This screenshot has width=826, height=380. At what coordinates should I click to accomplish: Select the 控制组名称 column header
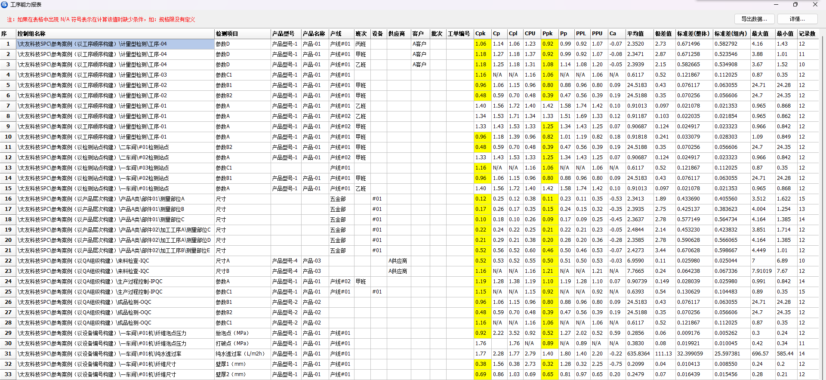(x=31, y=34)
